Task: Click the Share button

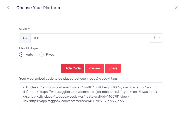Action: 113,68
